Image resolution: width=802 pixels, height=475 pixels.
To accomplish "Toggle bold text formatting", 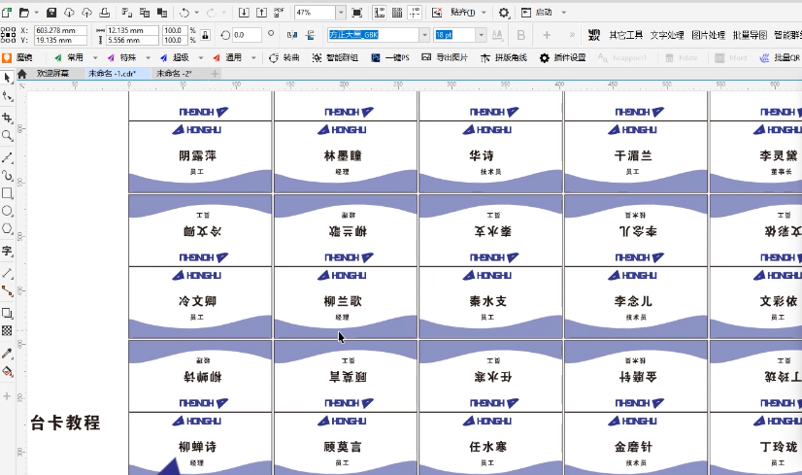I will coord(521,35).
